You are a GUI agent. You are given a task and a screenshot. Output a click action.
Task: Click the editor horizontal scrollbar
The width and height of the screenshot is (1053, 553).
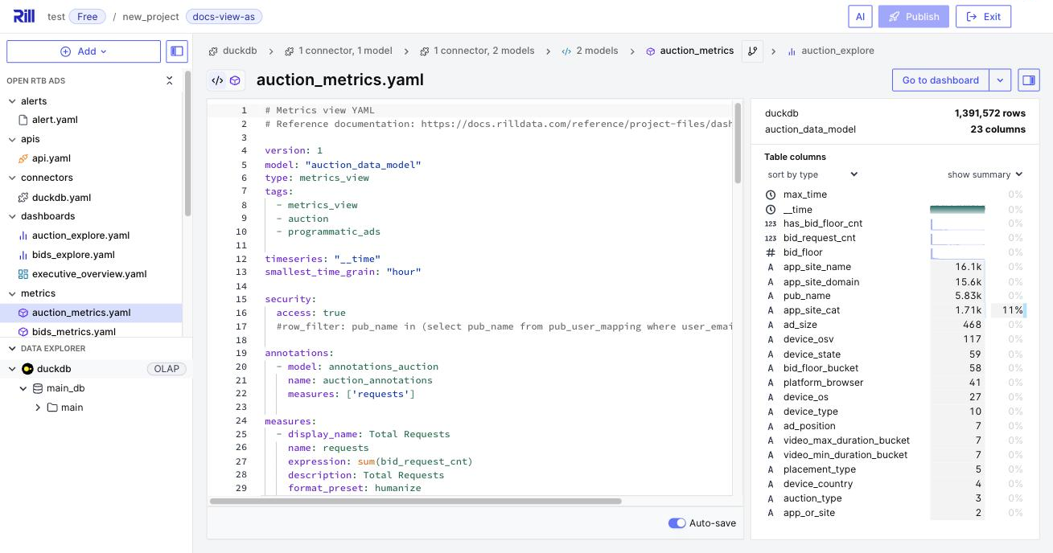click(x=416, y=502)
